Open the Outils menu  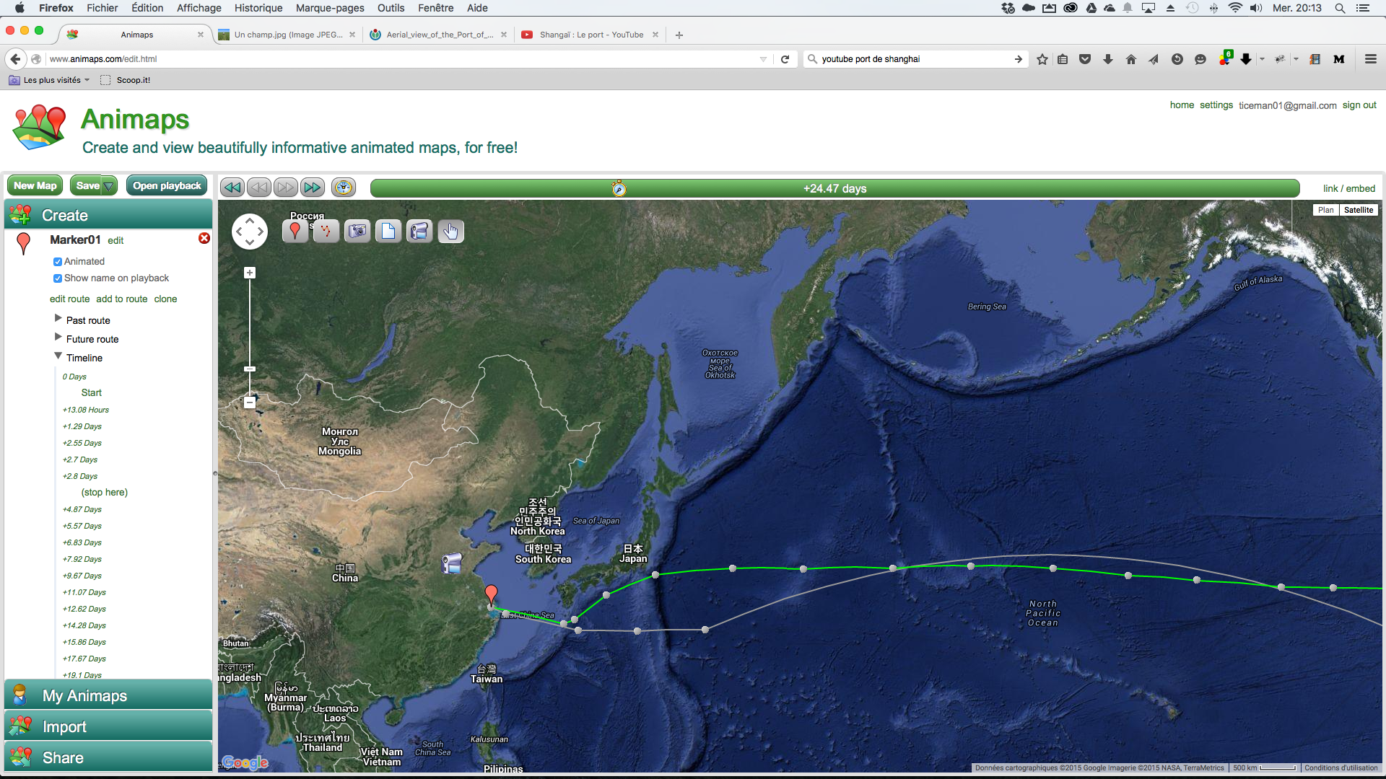(x=391, y=8)
